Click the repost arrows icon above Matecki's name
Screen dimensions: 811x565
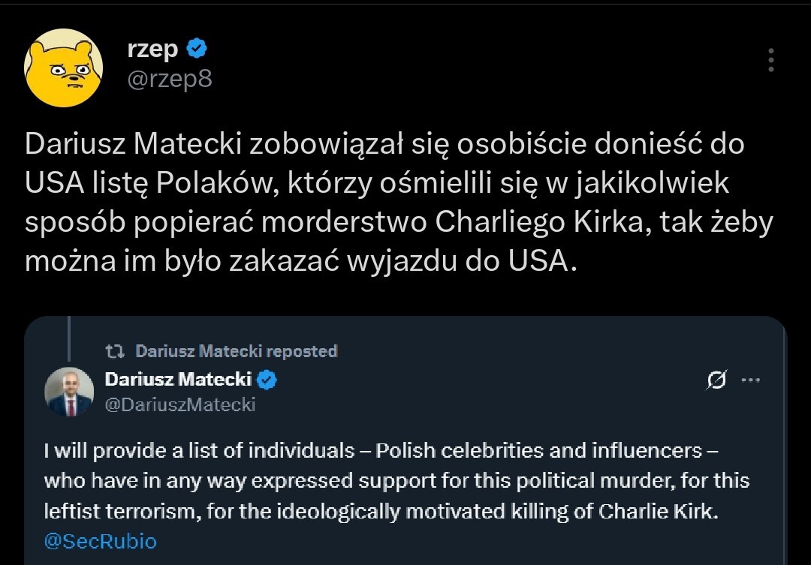click(115, 350)
